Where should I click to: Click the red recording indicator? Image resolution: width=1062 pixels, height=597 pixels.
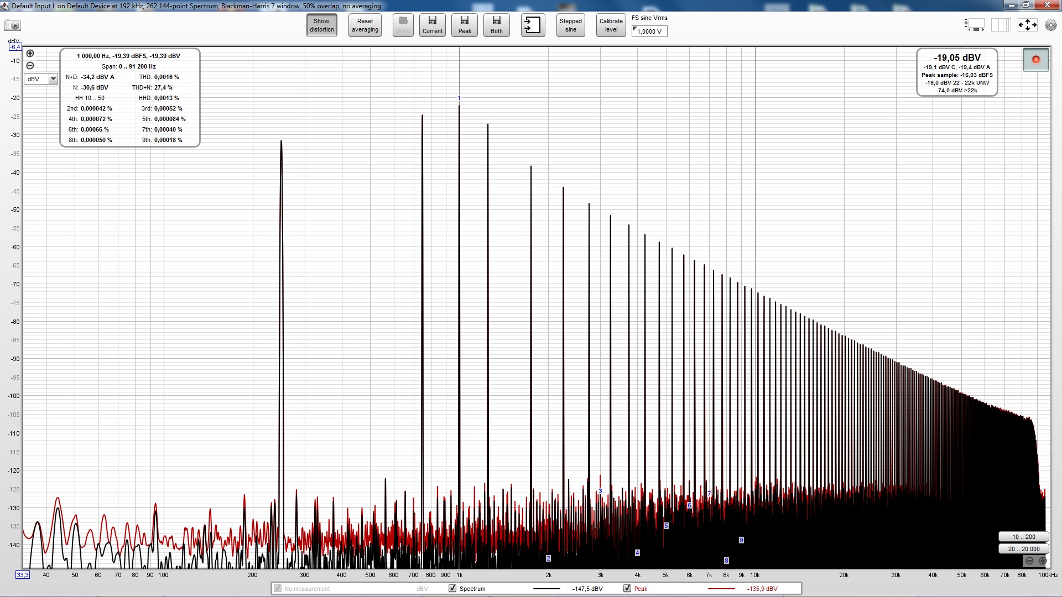pyautogui.click(x=1035, y=59)
